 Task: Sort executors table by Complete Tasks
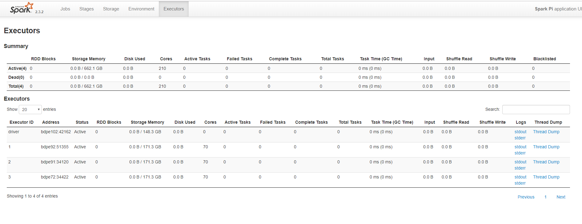(x=311, y=122)
